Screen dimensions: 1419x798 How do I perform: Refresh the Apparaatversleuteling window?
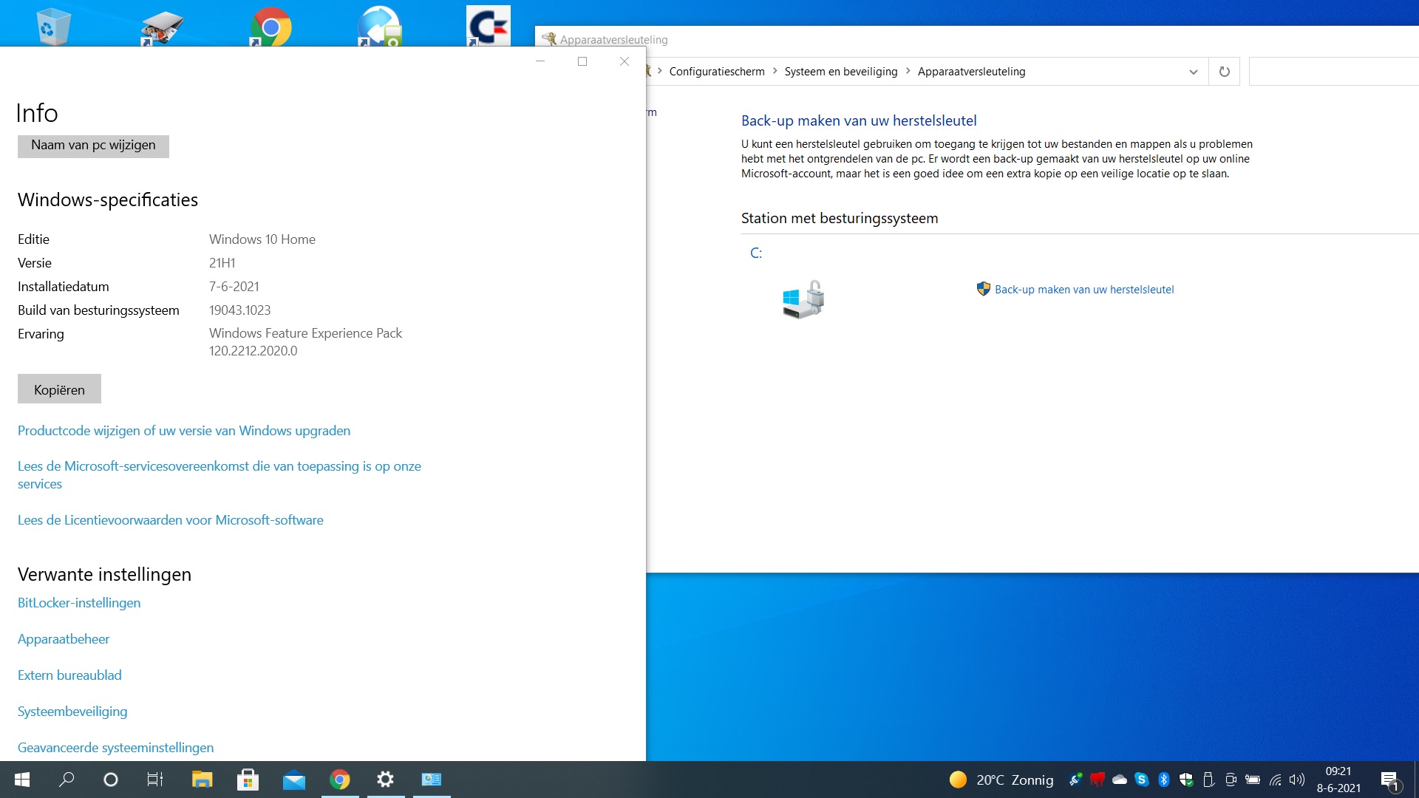coord(1224,72)
